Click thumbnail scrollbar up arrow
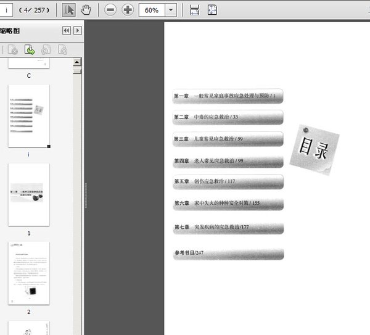The image size is (370, 335). click(77, 62)
